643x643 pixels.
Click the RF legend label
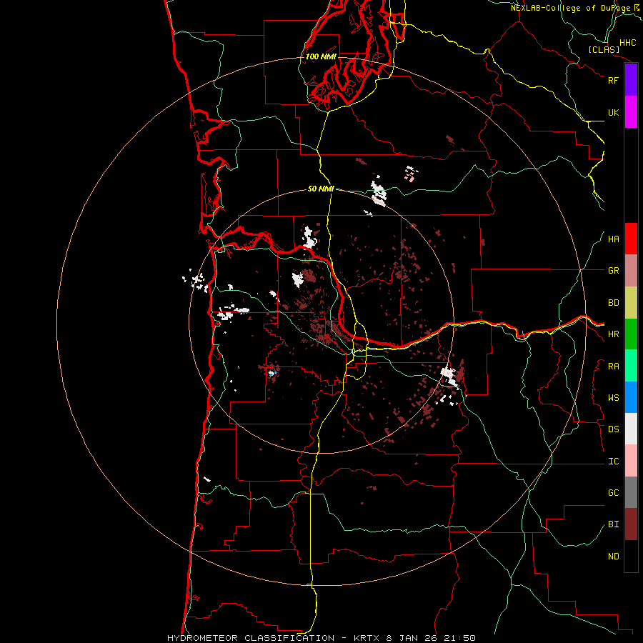tap(613, 80)
